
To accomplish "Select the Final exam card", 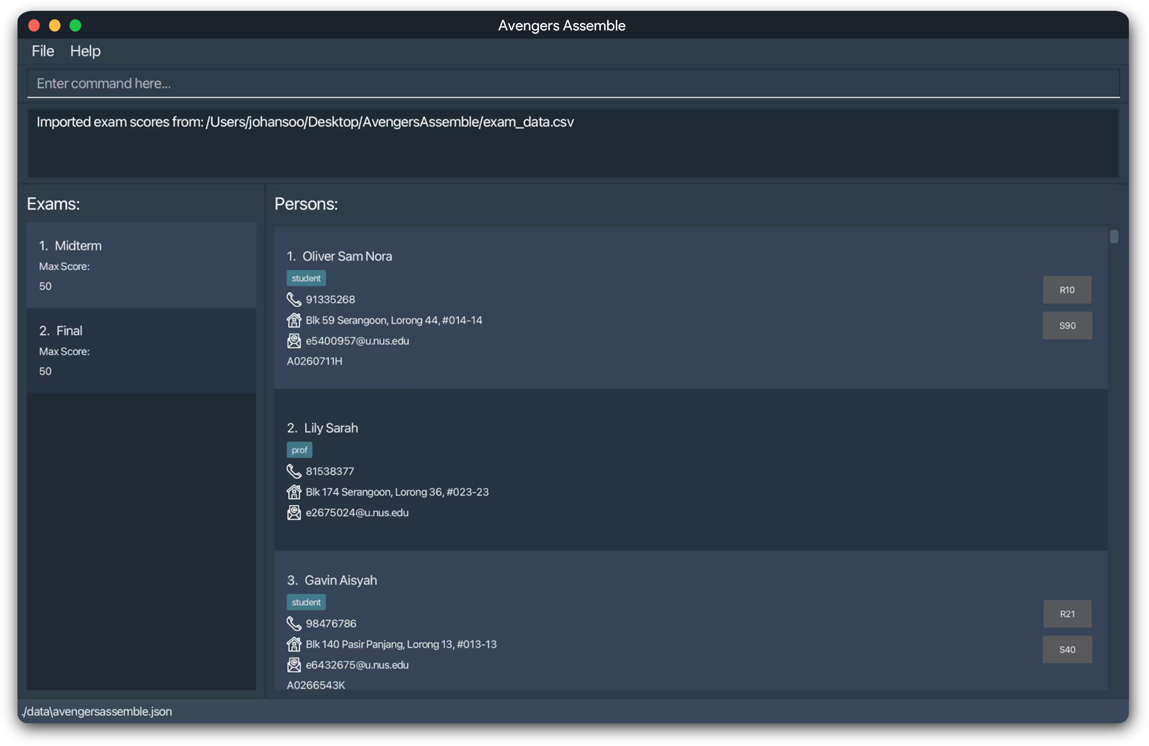I will 141,350.
